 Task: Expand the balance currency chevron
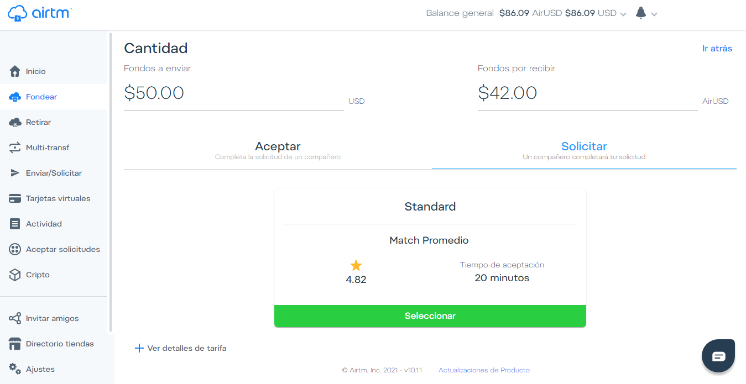click(x=624, y=14)
